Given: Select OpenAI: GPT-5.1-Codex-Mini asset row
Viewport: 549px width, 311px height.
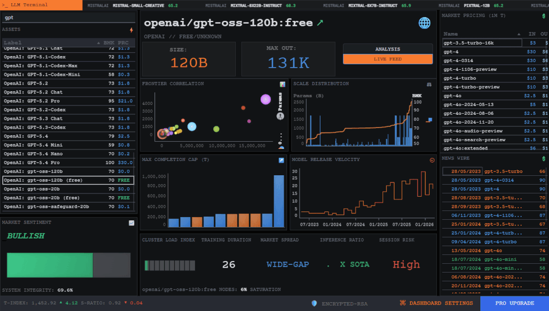Looking at the screenshot, I should click(x=68, y=75).
